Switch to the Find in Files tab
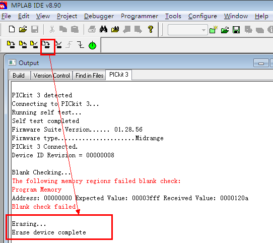The image size is (273, 243). pos(89,76)
